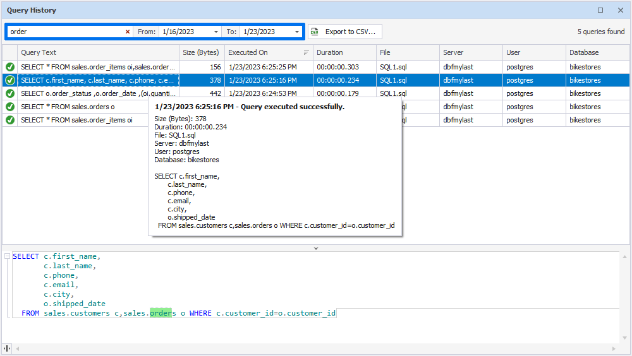Clear the search text with the red X
This screenshot has height=356, width=632.
pos(127,32)
